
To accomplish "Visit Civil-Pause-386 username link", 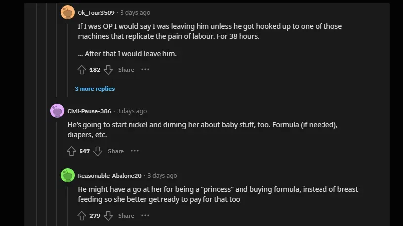I will tap(89, 111).
